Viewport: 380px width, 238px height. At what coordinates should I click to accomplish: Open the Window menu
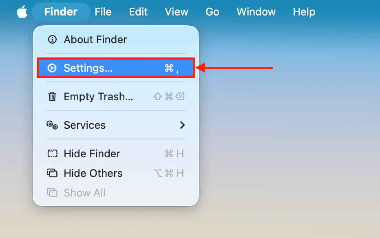click(x=256, y=12)
